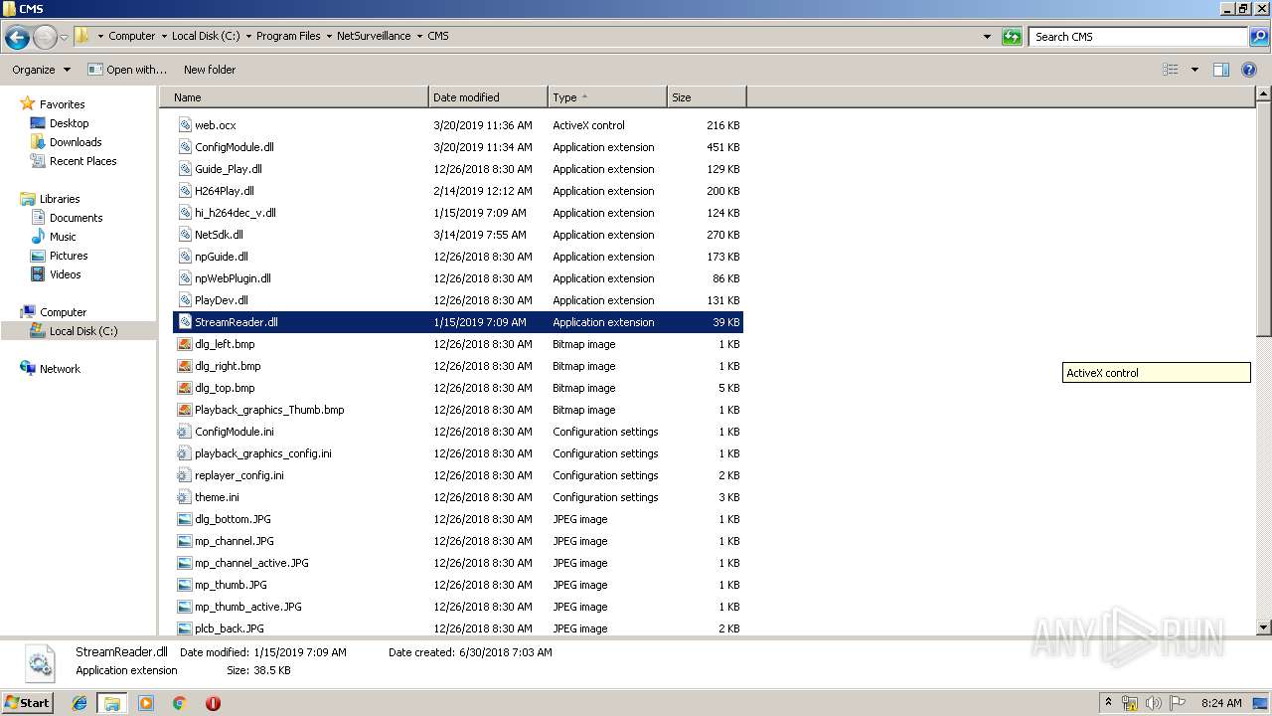Open Internet Explorer from the taskbar
Image resolution: width=1272 pixels, height=716 pixels.
79,703
